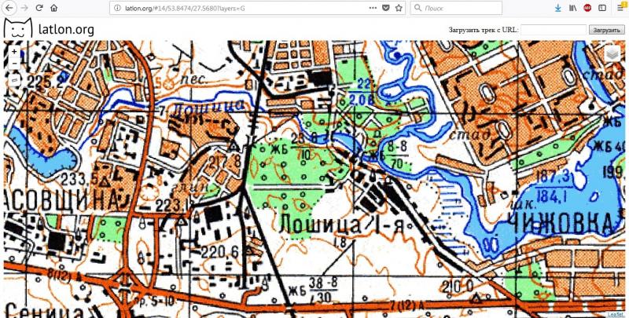The width and height of the screenshot is (629, 318).
Task: Zoom in with the map plus button
Action: [x=13, y=51]
